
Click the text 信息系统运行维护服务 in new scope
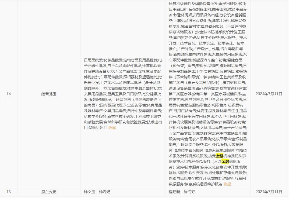pos(203,184)
